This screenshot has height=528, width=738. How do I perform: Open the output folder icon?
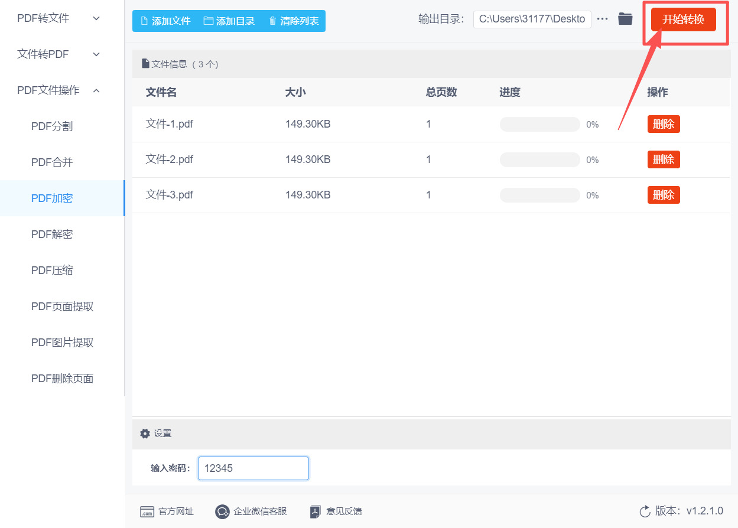[x=625, y=19]
